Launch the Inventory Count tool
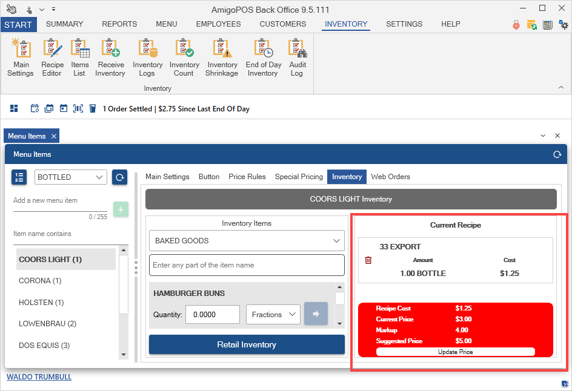This screenshot has height=391, width=572. 184,58
